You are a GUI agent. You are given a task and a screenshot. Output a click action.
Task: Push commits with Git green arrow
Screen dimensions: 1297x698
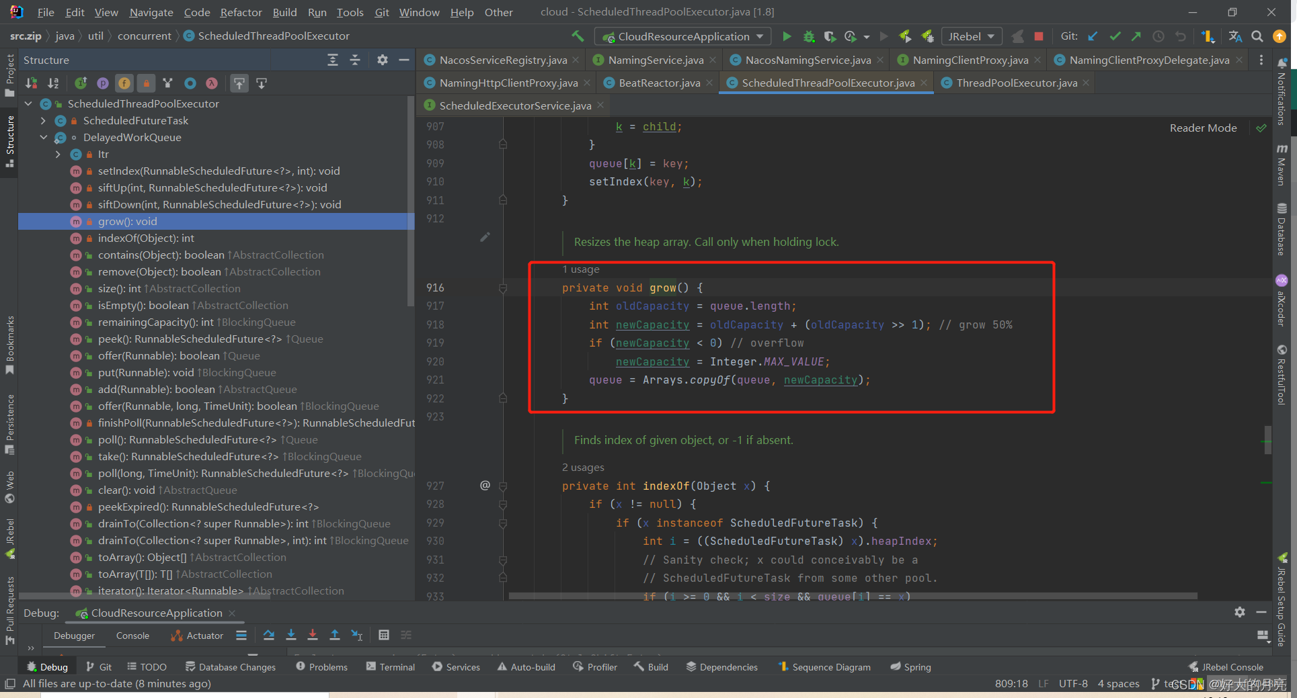(1136, 36)
